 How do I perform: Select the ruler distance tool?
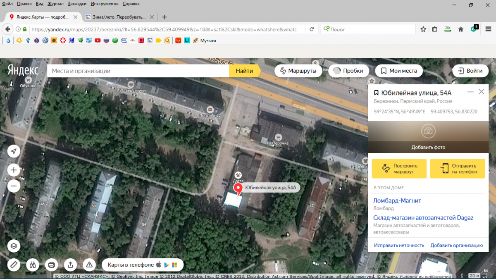pos(14,265)
